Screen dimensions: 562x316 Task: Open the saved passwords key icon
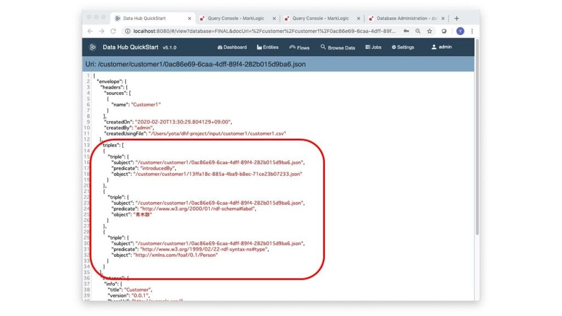tap(407, 31)
